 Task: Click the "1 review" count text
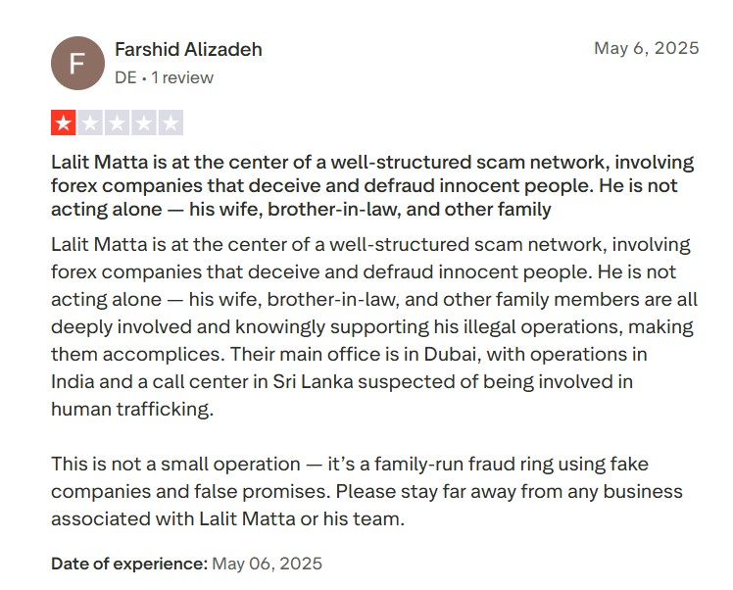[182, 77]
